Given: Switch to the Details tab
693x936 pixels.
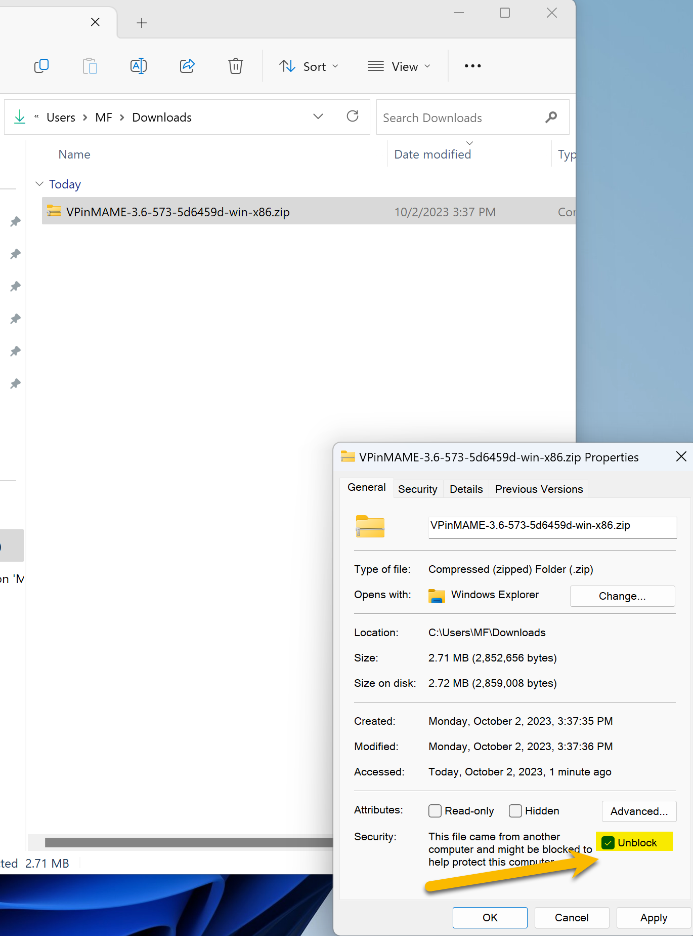Looking at the screenshot, I should tap(466, 489).
